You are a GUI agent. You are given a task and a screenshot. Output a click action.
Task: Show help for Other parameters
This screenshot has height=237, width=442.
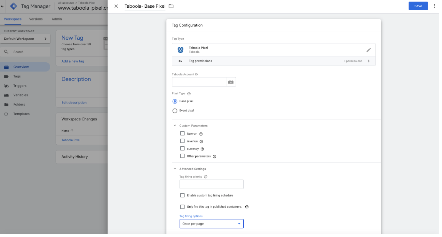(215, 157)
